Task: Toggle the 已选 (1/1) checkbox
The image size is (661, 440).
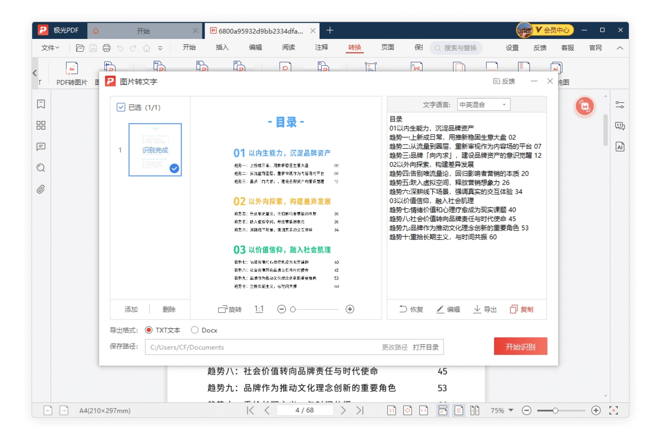Action: (121, 107)
